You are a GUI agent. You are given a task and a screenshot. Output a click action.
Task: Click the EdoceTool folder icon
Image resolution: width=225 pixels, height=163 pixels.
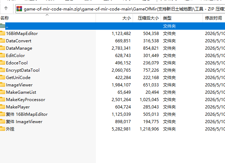tap(2, 63)
